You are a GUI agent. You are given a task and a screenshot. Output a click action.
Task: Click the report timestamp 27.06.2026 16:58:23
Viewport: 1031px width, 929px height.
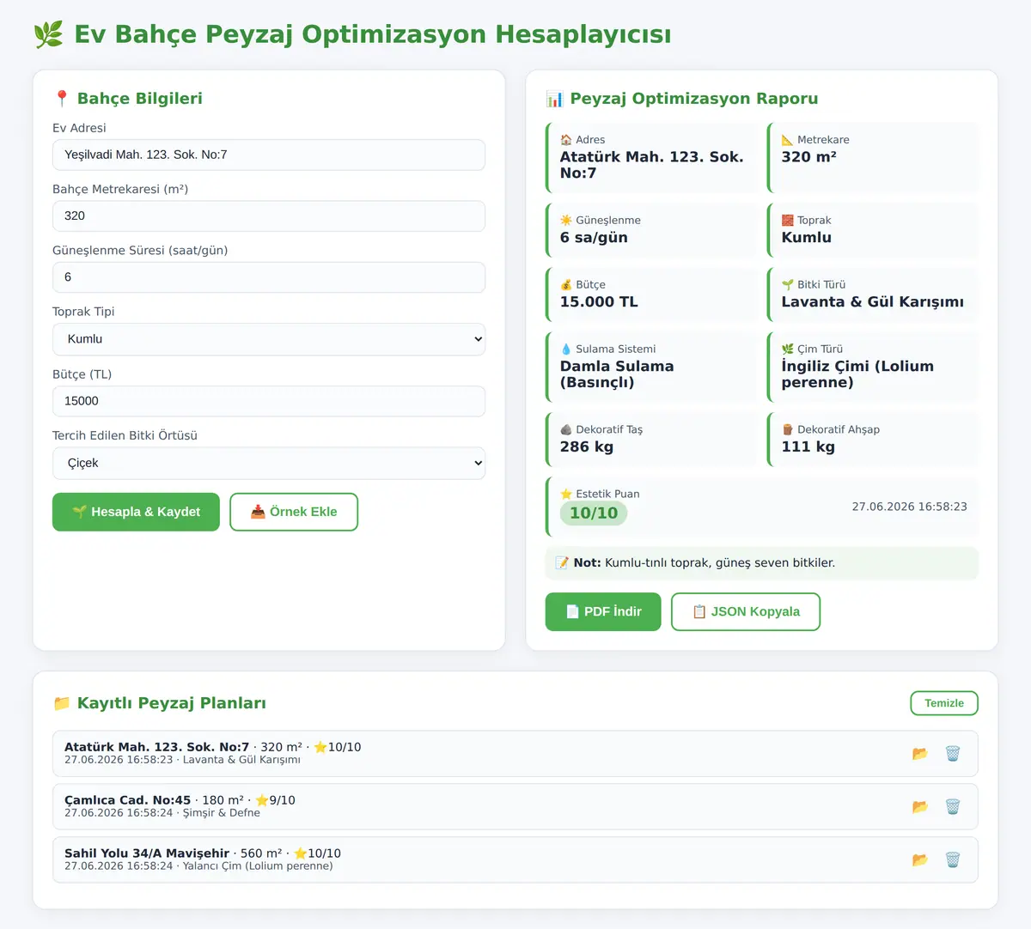pos(909,507)
